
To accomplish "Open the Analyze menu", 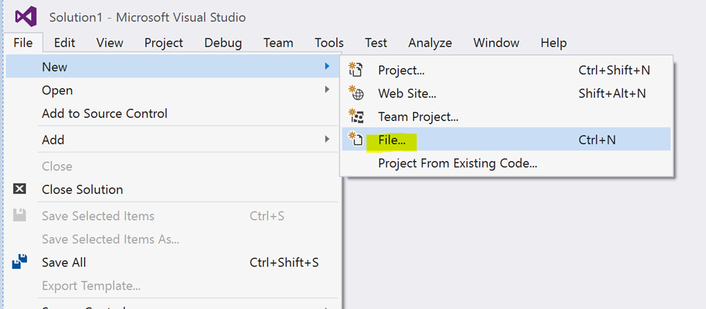I will coord(430,43).
